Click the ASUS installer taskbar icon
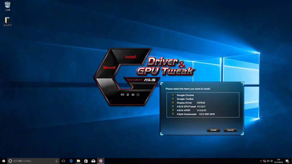The height and width of the screenshot is (164, 292). pos(101,161)
